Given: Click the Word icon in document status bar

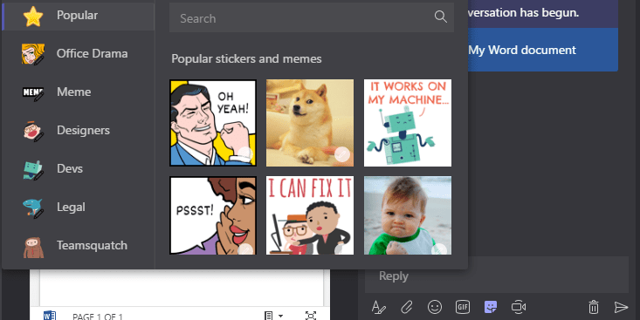Looking at the screenshot, I should coord(50,315).
